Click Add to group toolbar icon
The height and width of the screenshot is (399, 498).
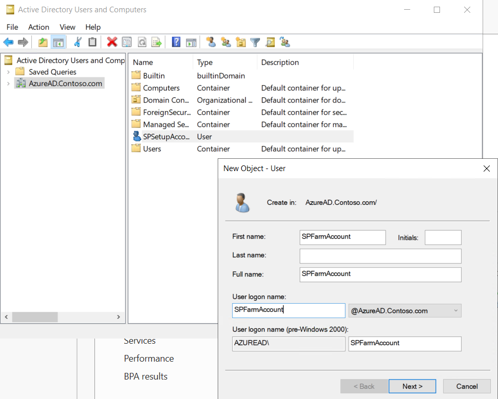285,42
